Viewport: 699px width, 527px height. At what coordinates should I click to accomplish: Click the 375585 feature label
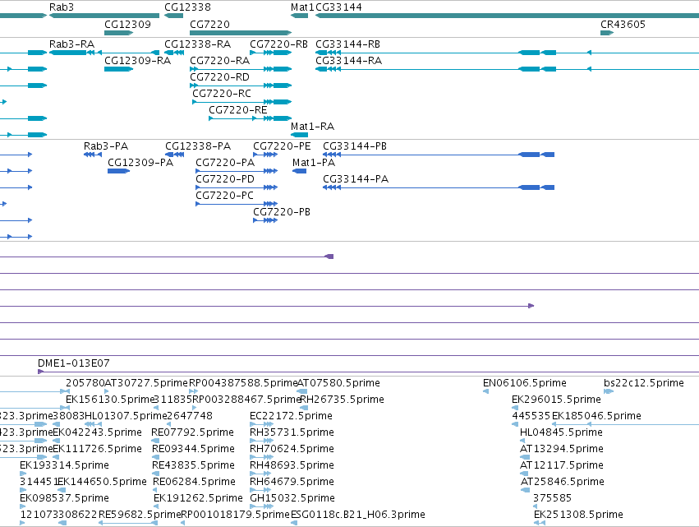click(552, 497)
